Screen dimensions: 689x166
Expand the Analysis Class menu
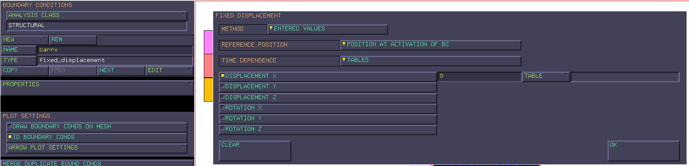click(97, 15)
